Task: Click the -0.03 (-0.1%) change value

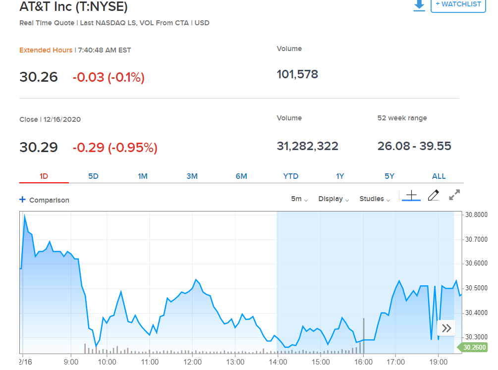Action: [109, 77]
